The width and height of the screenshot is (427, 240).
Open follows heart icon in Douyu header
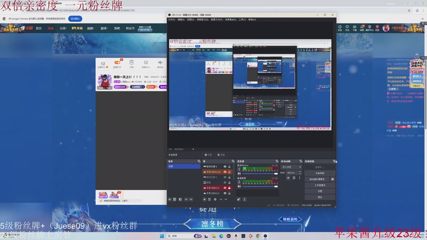347,28
